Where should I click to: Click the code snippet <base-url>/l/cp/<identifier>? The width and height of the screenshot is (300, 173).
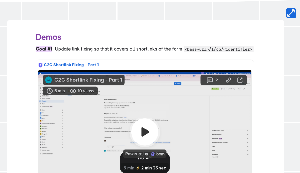point(218,49)
